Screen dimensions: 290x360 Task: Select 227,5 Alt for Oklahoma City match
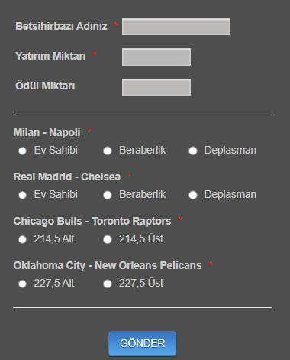pyautogui.click(x=22, y=284)
